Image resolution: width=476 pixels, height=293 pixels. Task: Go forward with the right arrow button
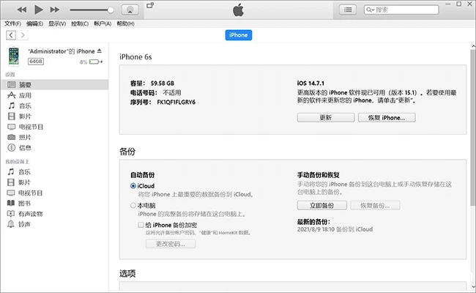pyautogui.click(x=23, y=35)
